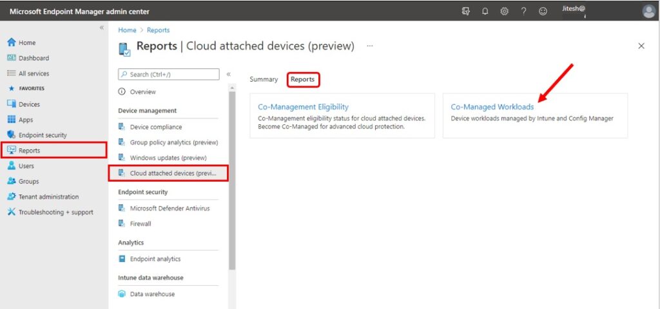Collapse the main left navigation pane
Viewport: 660px width, 309px height.
click(101, 28)
